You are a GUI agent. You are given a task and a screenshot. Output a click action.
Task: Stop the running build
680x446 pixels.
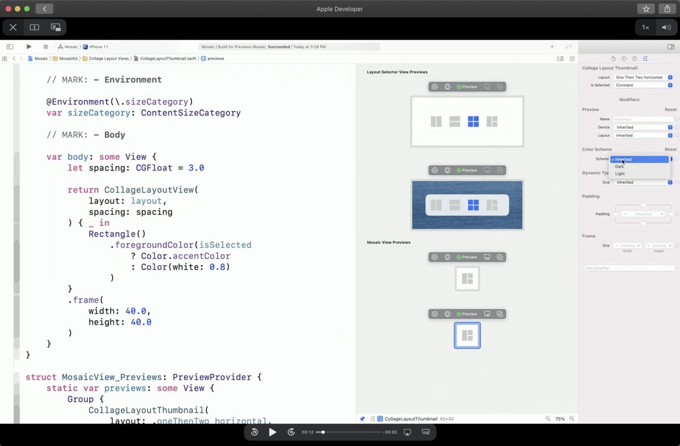(x=46, y=47)
